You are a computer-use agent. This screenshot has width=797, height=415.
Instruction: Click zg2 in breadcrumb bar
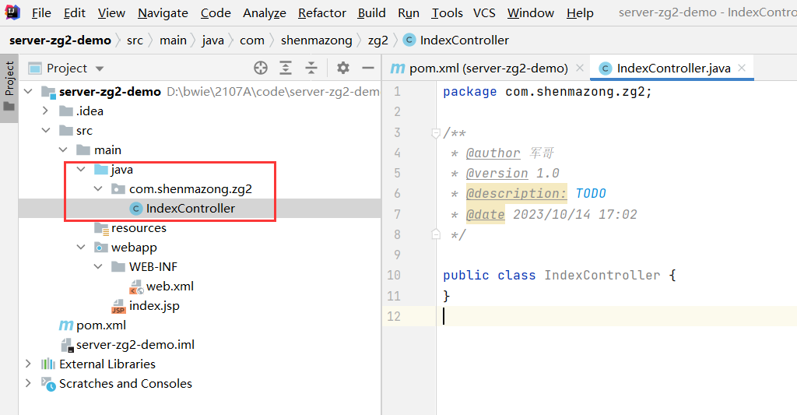pos(377,40)
